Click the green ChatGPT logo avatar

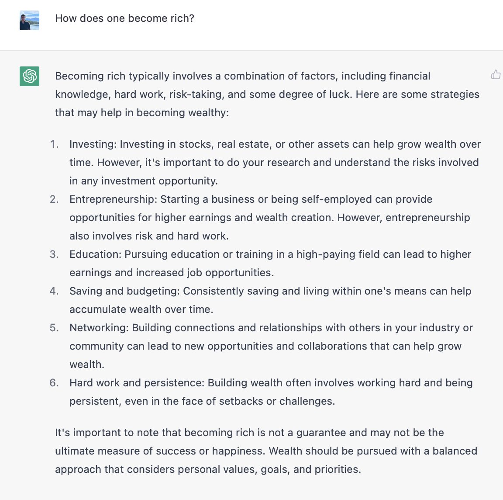click(30, 76)
